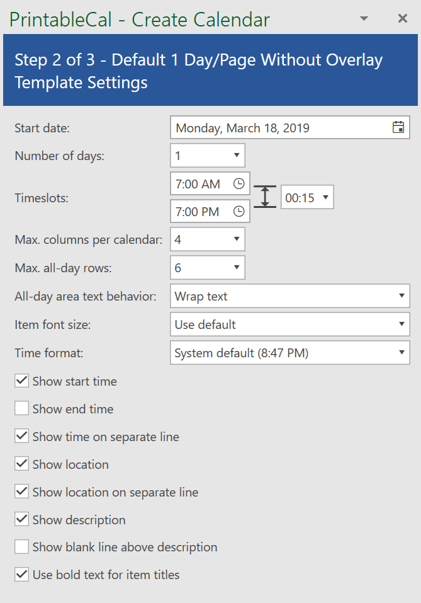This screenshot has height=603, width=421.
Task: Click the clock icon in the 7:00 AM field
Action: [x=239, y=183]
